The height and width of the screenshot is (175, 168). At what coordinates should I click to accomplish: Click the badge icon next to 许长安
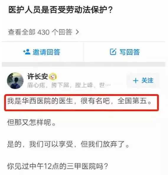[53, 76]
